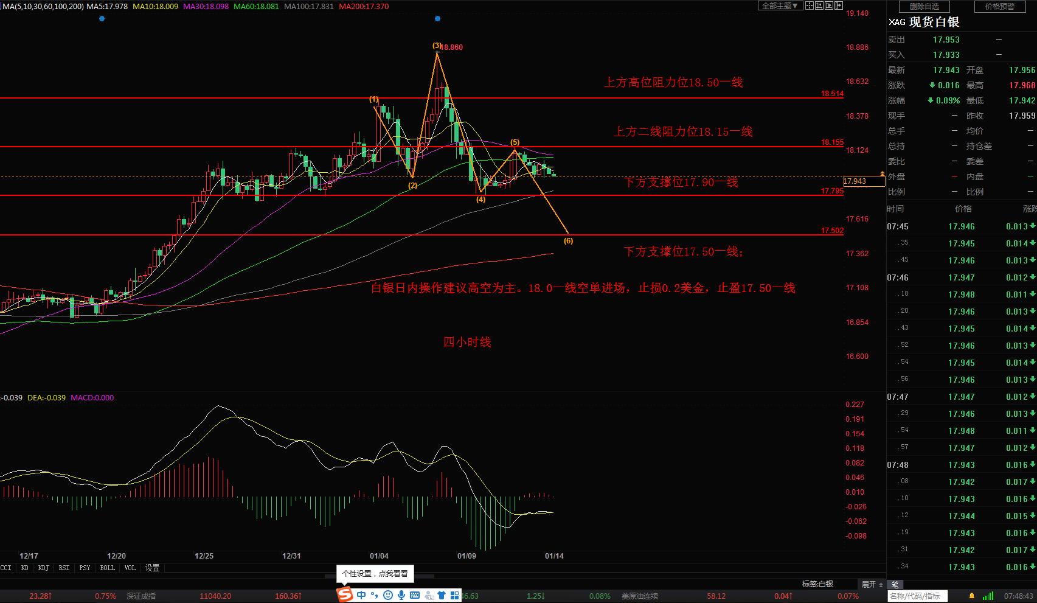Screen dimensions: 1037x603
Task: Click the 17.502 support line label
Action: [x=832, y=231]
